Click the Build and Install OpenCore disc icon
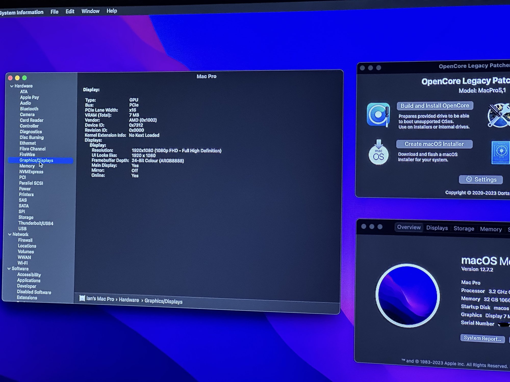 tap(378, 114)
